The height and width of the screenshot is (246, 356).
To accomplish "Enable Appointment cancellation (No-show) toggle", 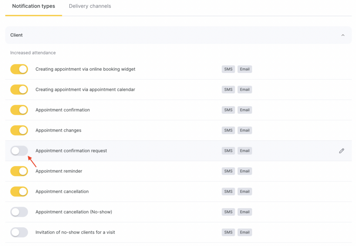I will pos(19,212).
